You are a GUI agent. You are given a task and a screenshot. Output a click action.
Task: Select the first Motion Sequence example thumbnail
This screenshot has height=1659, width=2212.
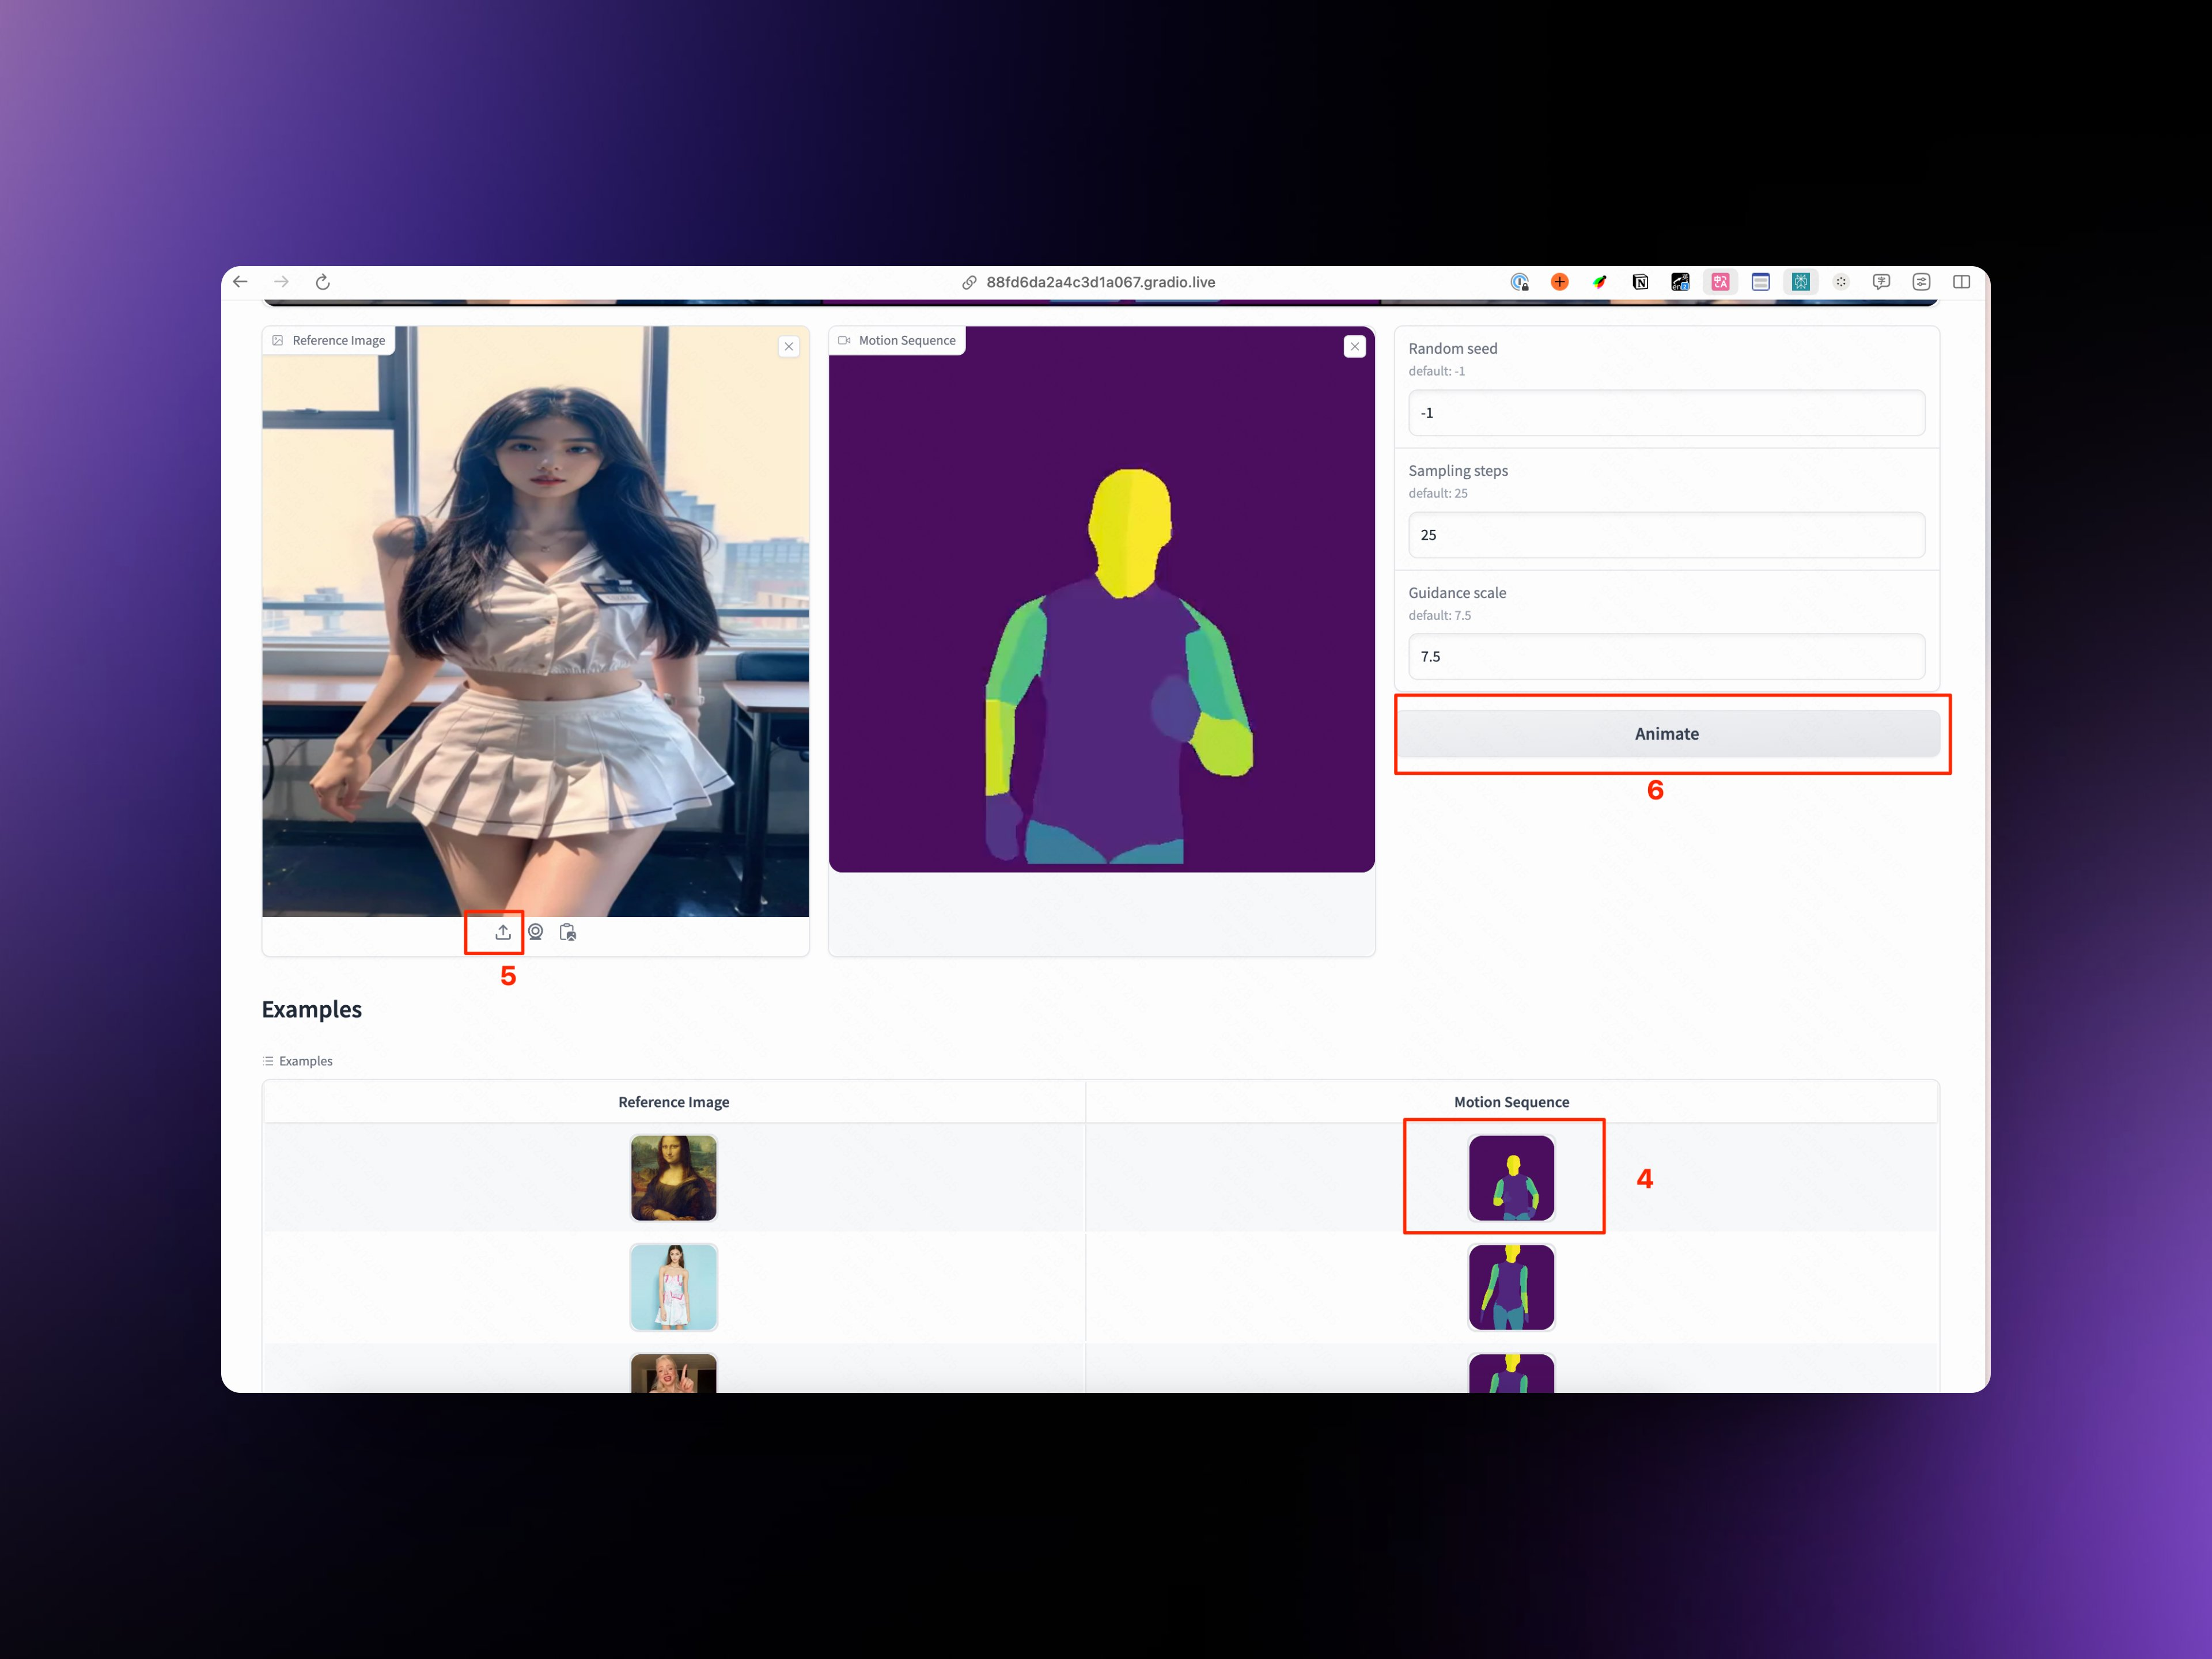(x=1511, y=1178)
